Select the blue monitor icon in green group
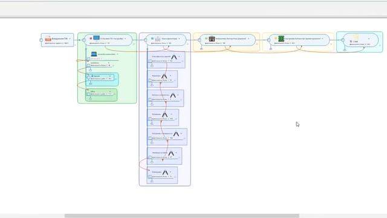The height and width of the screenshot is (218, 387). pyautogui.click(x=96, y=38)
